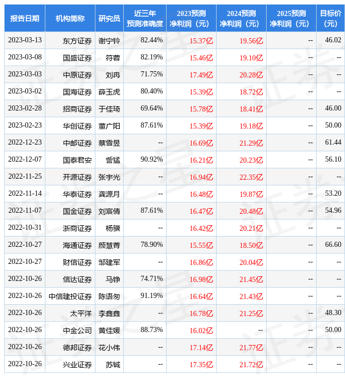This screenshot has width=345, height=377.
Task: Click 2024 profit value 22.35亿
Action: pos(251,177)
